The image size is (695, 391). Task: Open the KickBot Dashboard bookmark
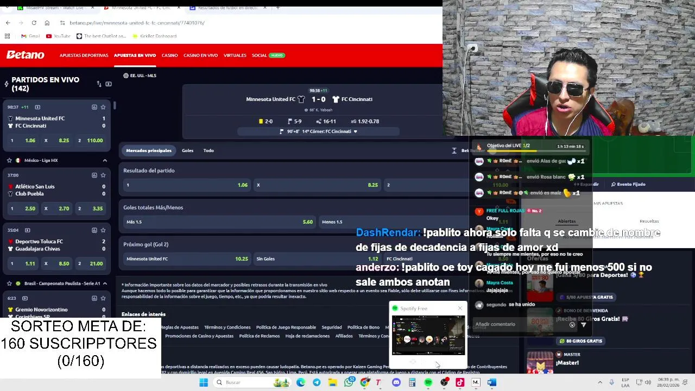coord(154,36)
